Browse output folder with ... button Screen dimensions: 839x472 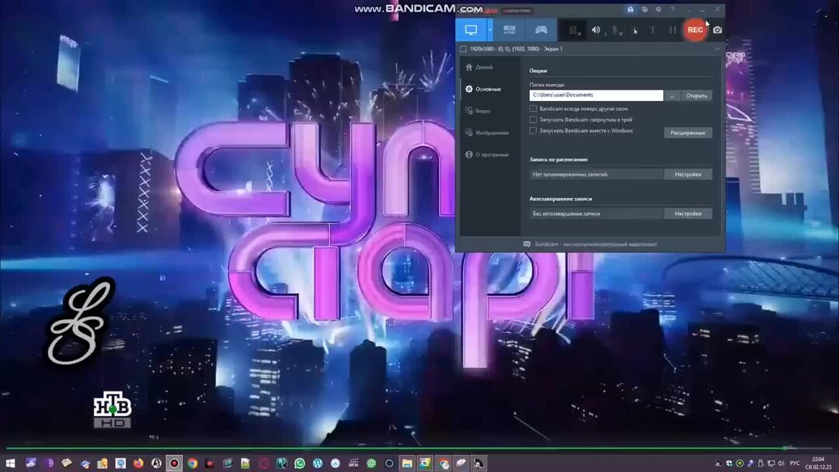coord(672,95)
